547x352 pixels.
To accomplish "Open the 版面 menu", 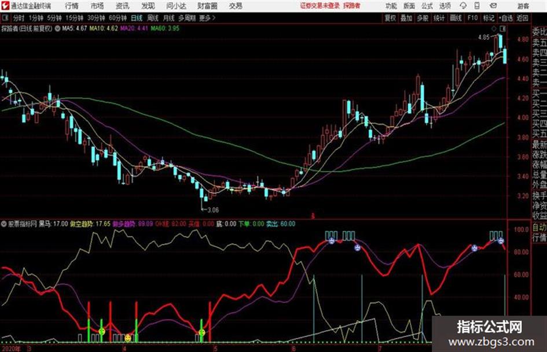I will click(x=409, y=6).
